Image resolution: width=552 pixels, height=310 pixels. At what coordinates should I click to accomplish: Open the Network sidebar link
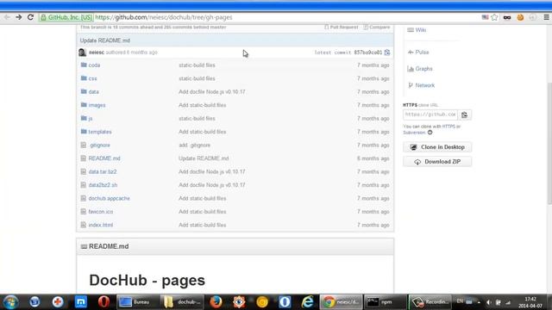point(424,85)
